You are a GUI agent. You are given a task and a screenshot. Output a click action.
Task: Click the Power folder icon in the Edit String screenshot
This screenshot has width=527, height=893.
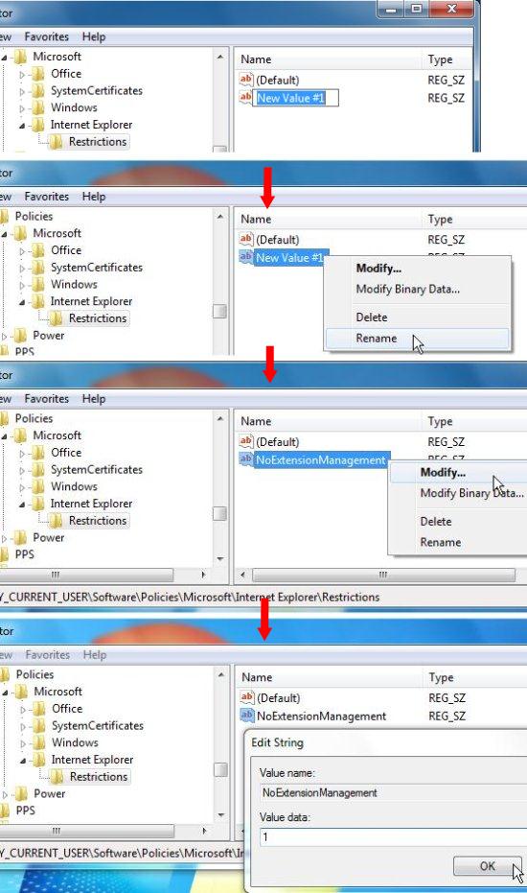pos(22,793)
